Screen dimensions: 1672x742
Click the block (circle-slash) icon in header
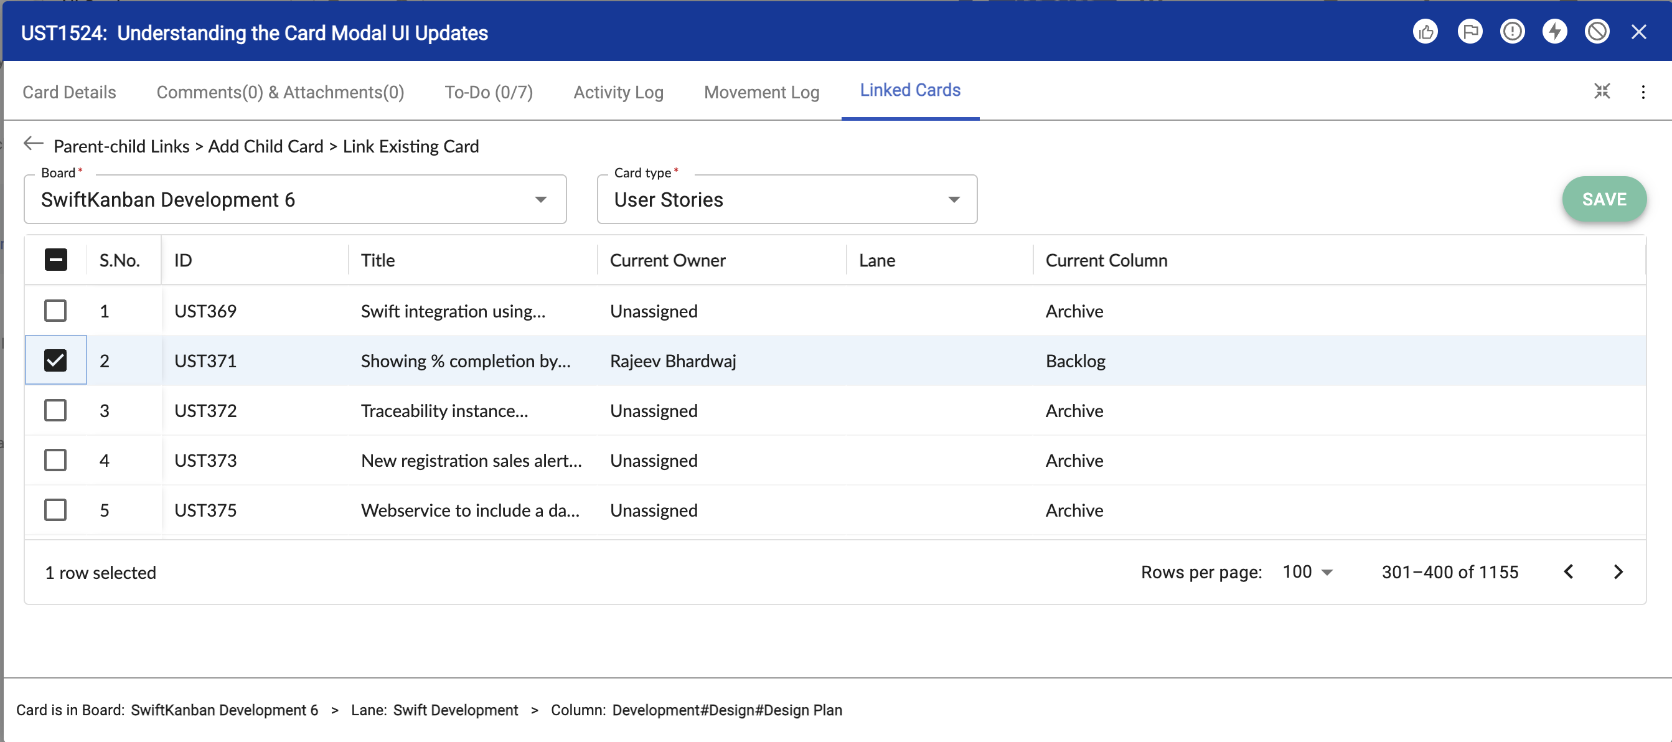(x=1597, y=32)
